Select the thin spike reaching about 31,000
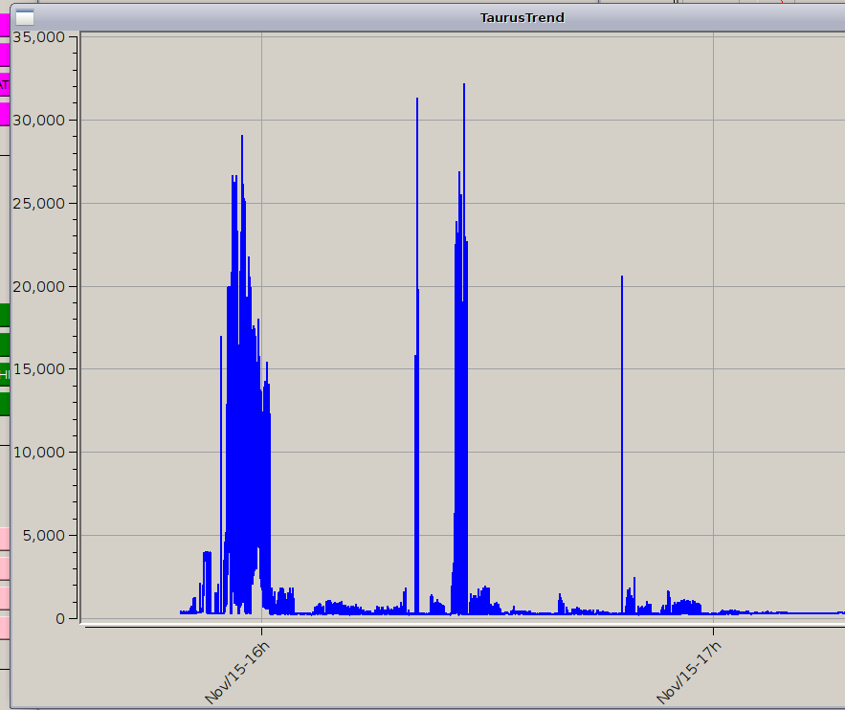The height and width of the screenshot is (710, 845). point(417,100)
